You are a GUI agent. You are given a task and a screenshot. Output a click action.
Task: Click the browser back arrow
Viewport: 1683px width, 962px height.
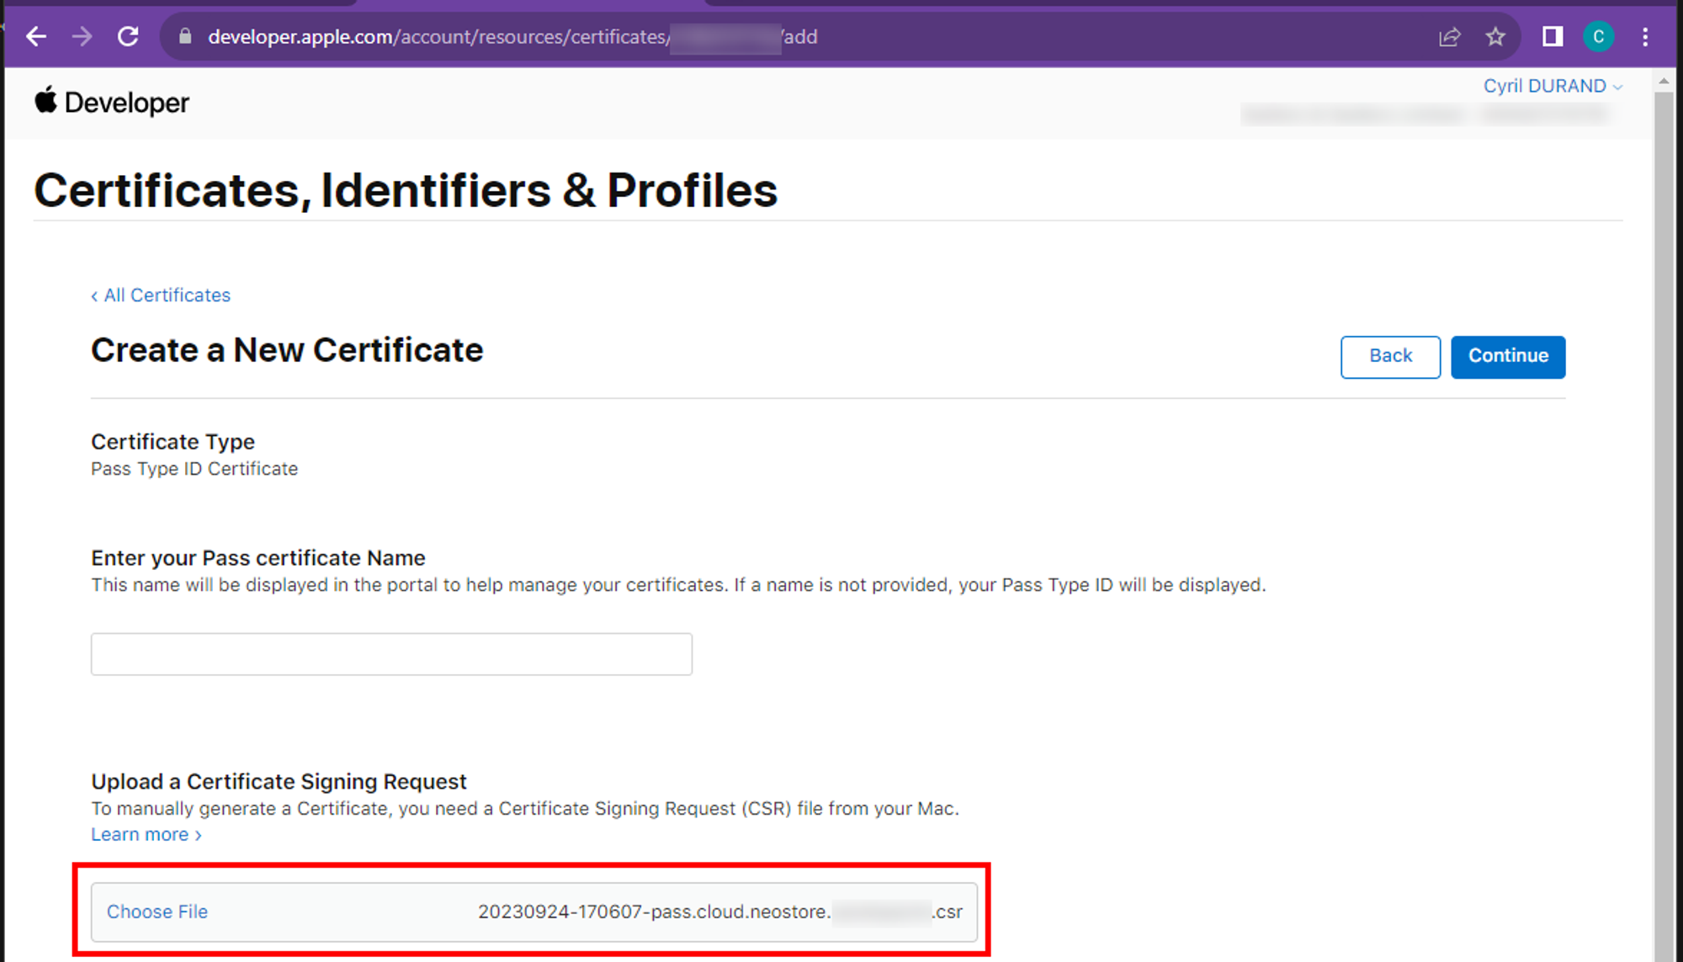[x=35, y=36]
